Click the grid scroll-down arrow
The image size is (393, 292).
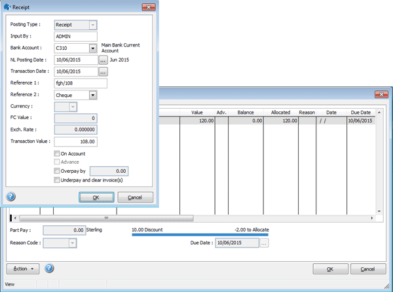pyautogui.click(x=379, y=211)
